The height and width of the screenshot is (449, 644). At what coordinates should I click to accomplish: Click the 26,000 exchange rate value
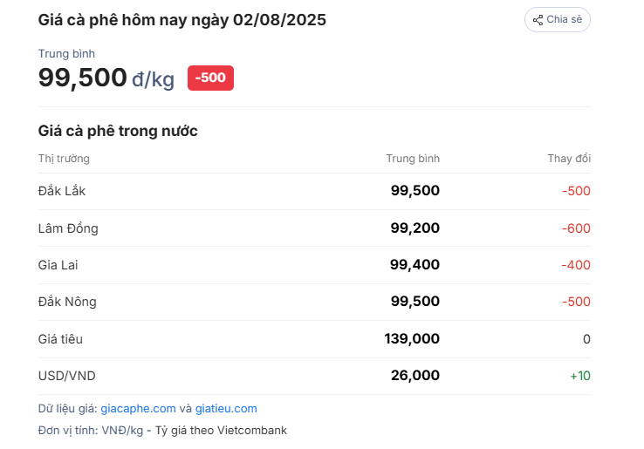click(415, 376)
